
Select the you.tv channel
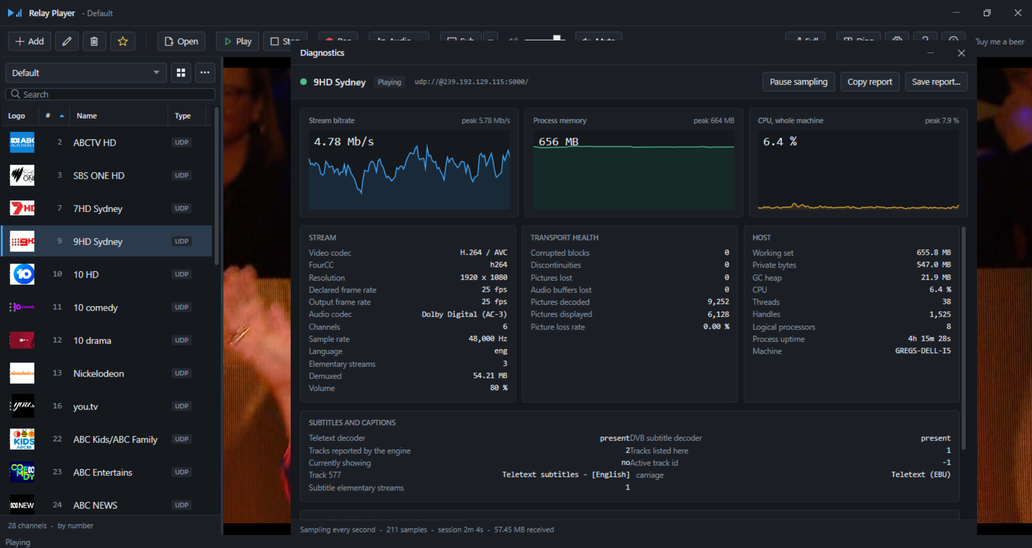pyautogui.click(x=108, y=406)
